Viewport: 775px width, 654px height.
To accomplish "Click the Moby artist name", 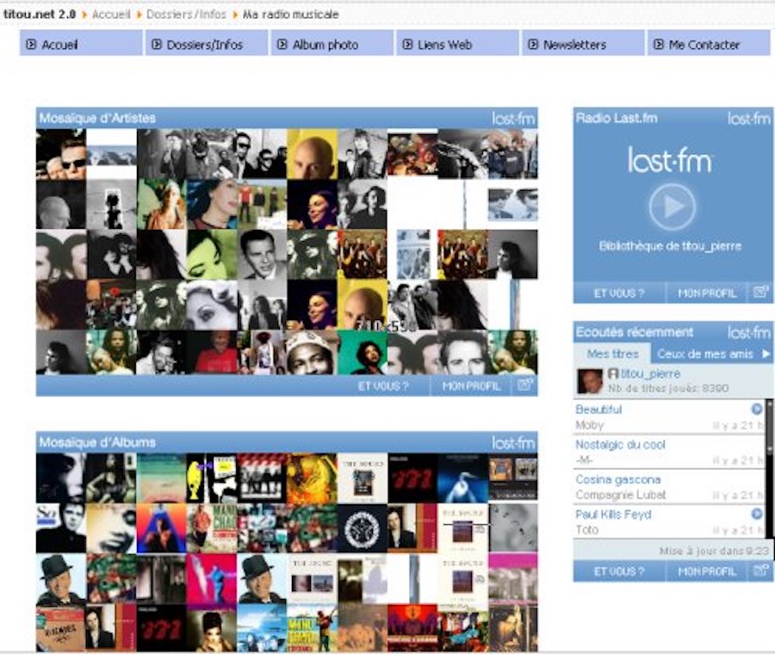I will (590, 425).
